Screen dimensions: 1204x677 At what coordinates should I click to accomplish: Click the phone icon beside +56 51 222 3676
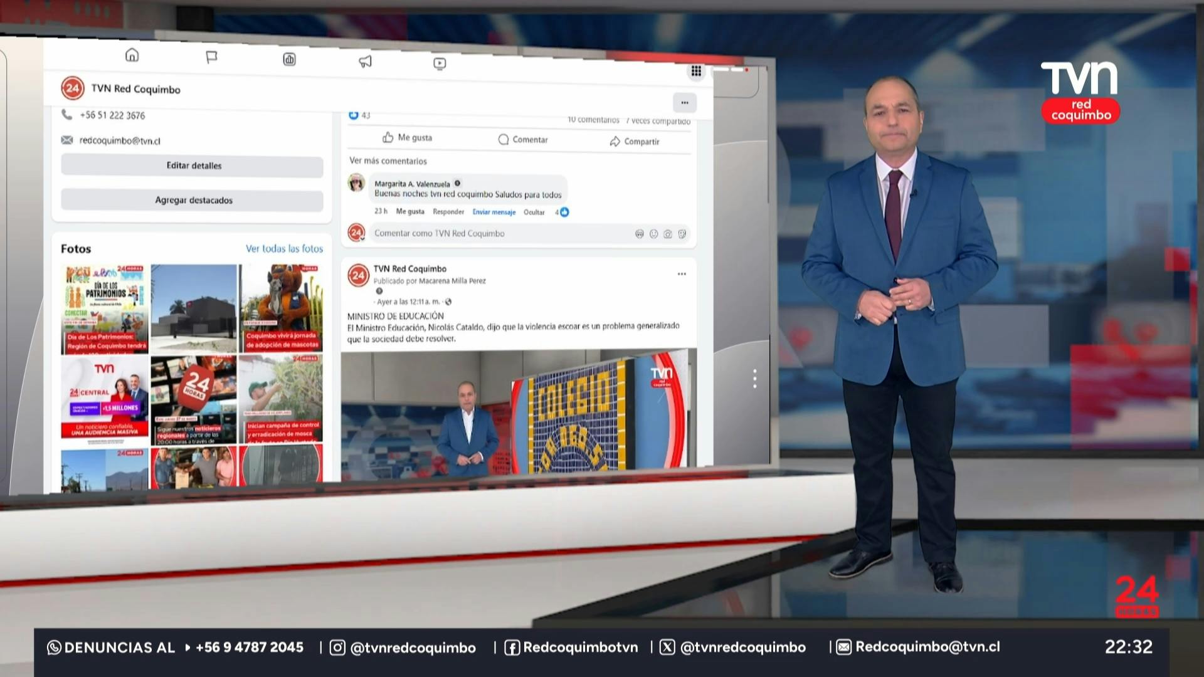point(66,114)
